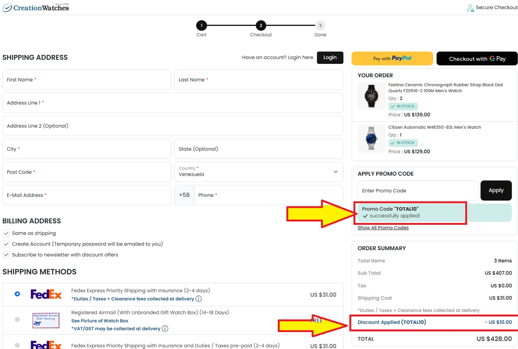Click the Tax US $0.00 value
The width and height of the screenshot is (518, 349).
[501, 286]
